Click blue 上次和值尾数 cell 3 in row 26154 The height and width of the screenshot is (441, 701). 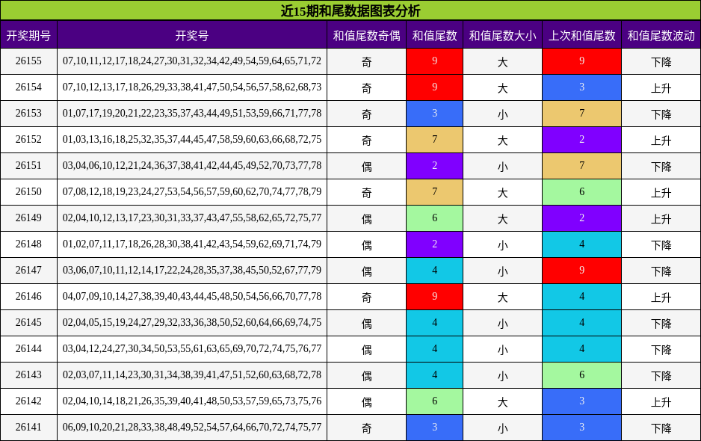tap(581, 87)
